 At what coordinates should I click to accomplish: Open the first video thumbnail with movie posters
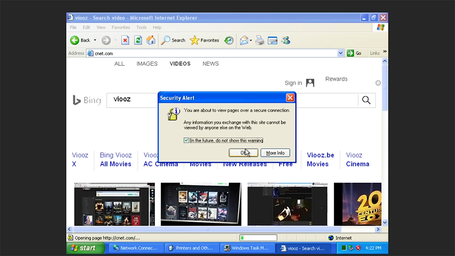(x=114, y=204)
